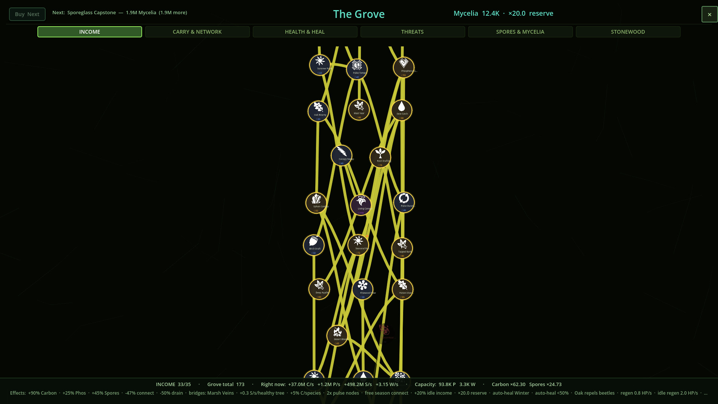Open the THREATS tab
The image size is (718, 404).
point(413,32)
